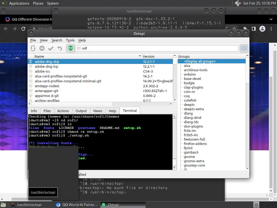Toggle the groups panel button beside search
The height and width of the screenshot is (208, 277).
[244, 48]
